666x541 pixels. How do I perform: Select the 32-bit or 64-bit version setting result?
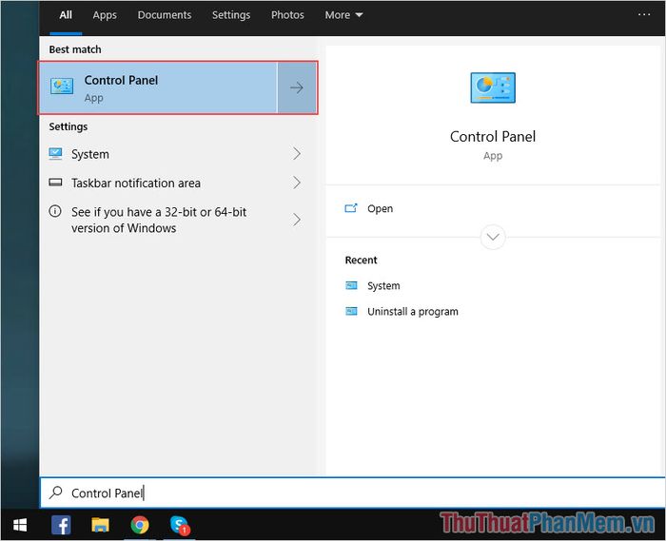pyautogui.click(x=157, y=220)
